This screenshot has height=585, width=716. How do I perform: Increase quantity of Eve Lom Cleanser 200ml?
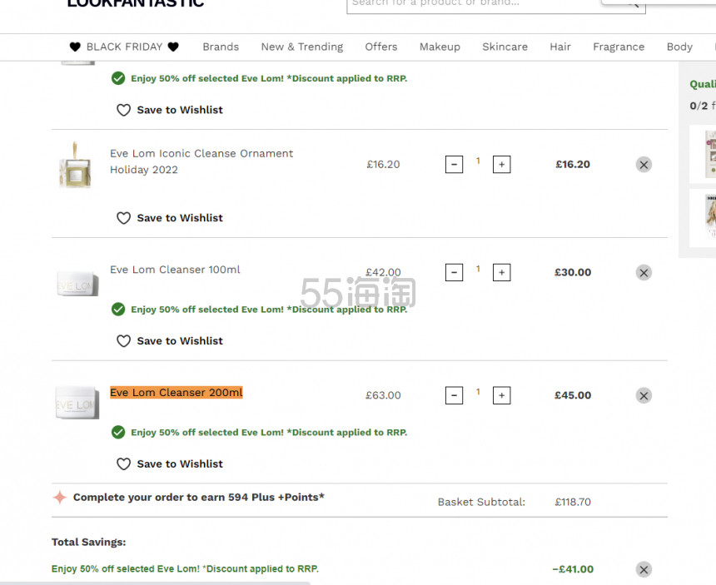point(501,395)
